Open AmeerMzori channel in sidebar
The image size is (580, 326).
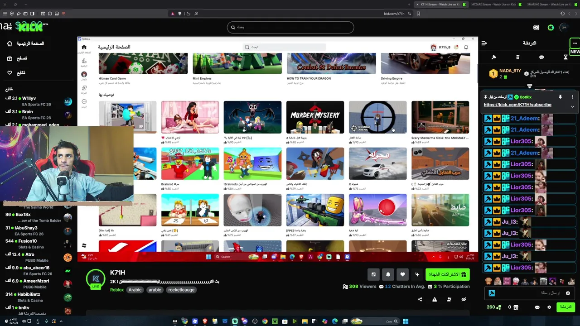pos(39,283)
